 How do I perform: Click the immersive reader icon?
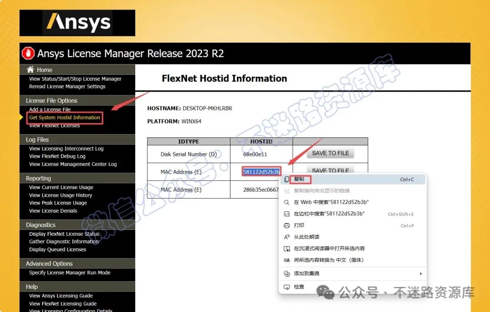click(x=287, y=249)
